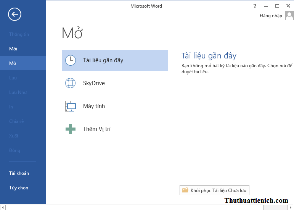Click the folder icon on recover button

[x=185, y=190]
